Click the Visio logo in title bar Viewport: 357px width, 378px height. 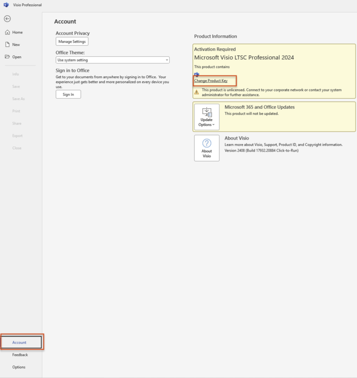6,5
